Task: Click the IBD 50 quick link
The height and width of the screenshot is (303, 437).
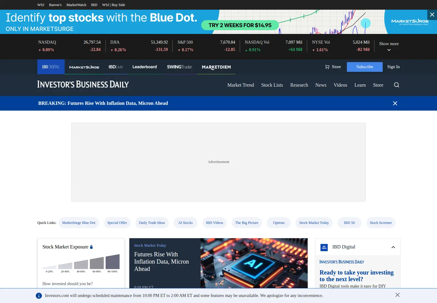Action: (349, 223)
